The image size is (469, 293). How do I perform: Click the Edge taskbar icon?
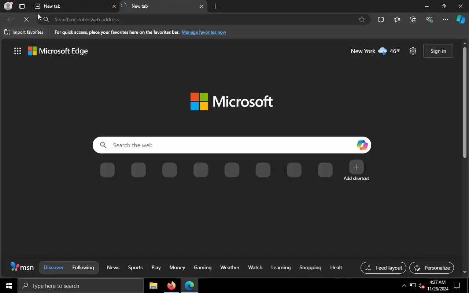point(189,286)
